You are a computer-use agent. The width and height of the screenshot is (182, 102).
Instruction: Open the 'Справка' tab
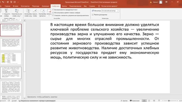tap(92, 6)
